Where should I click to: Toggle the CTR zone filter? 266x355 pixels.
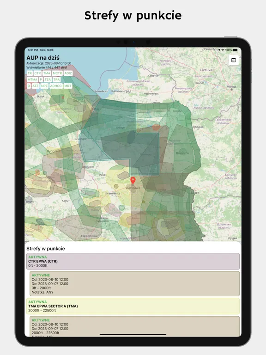coord(37,73)
